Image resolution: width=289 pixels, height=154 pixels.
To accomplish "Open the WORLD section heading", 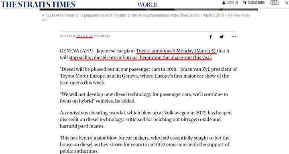I will [x=147, y=4].
